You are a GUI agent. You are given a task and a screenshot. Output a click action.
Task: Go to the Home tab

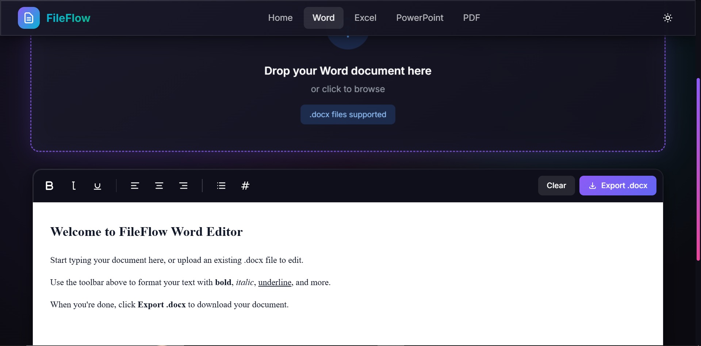coord(280,18)
